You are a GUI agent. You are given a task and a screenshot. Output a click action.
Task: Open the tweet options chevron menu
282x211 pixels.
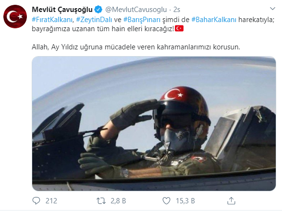tap(273, 9)
